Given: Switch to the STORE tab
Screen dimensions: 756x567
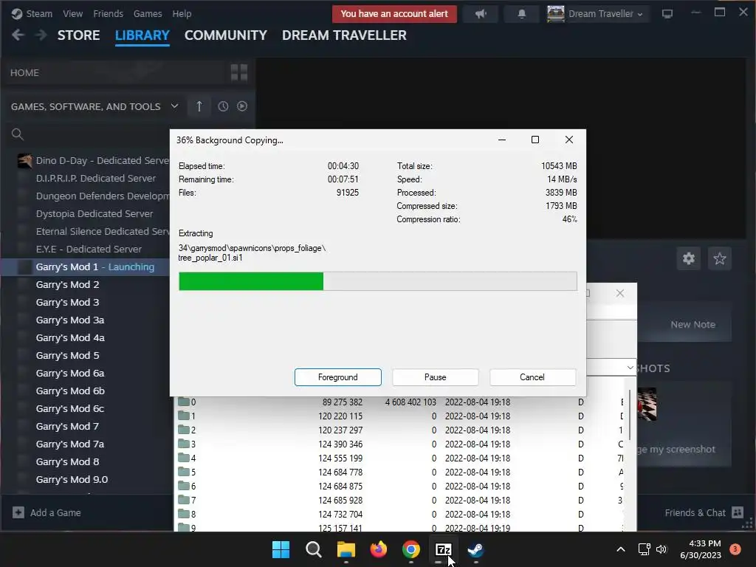Looking at the screenshot, I should pos(78,35).
